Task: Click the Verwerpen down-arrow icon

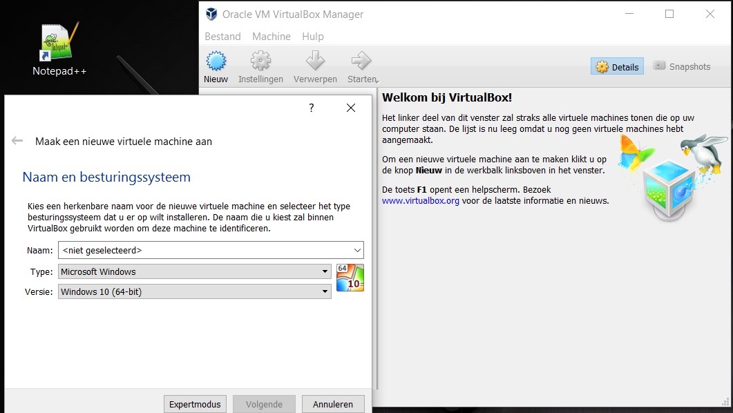Action: tap(315, 61)
